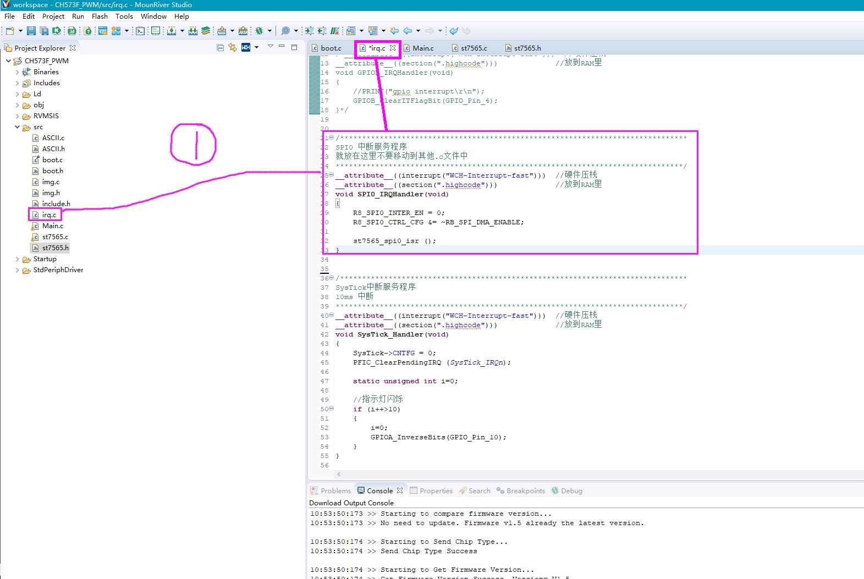This screenshot has height=579, width=864.
Task: Expand the Binaries folder
Action: [17, 72]
